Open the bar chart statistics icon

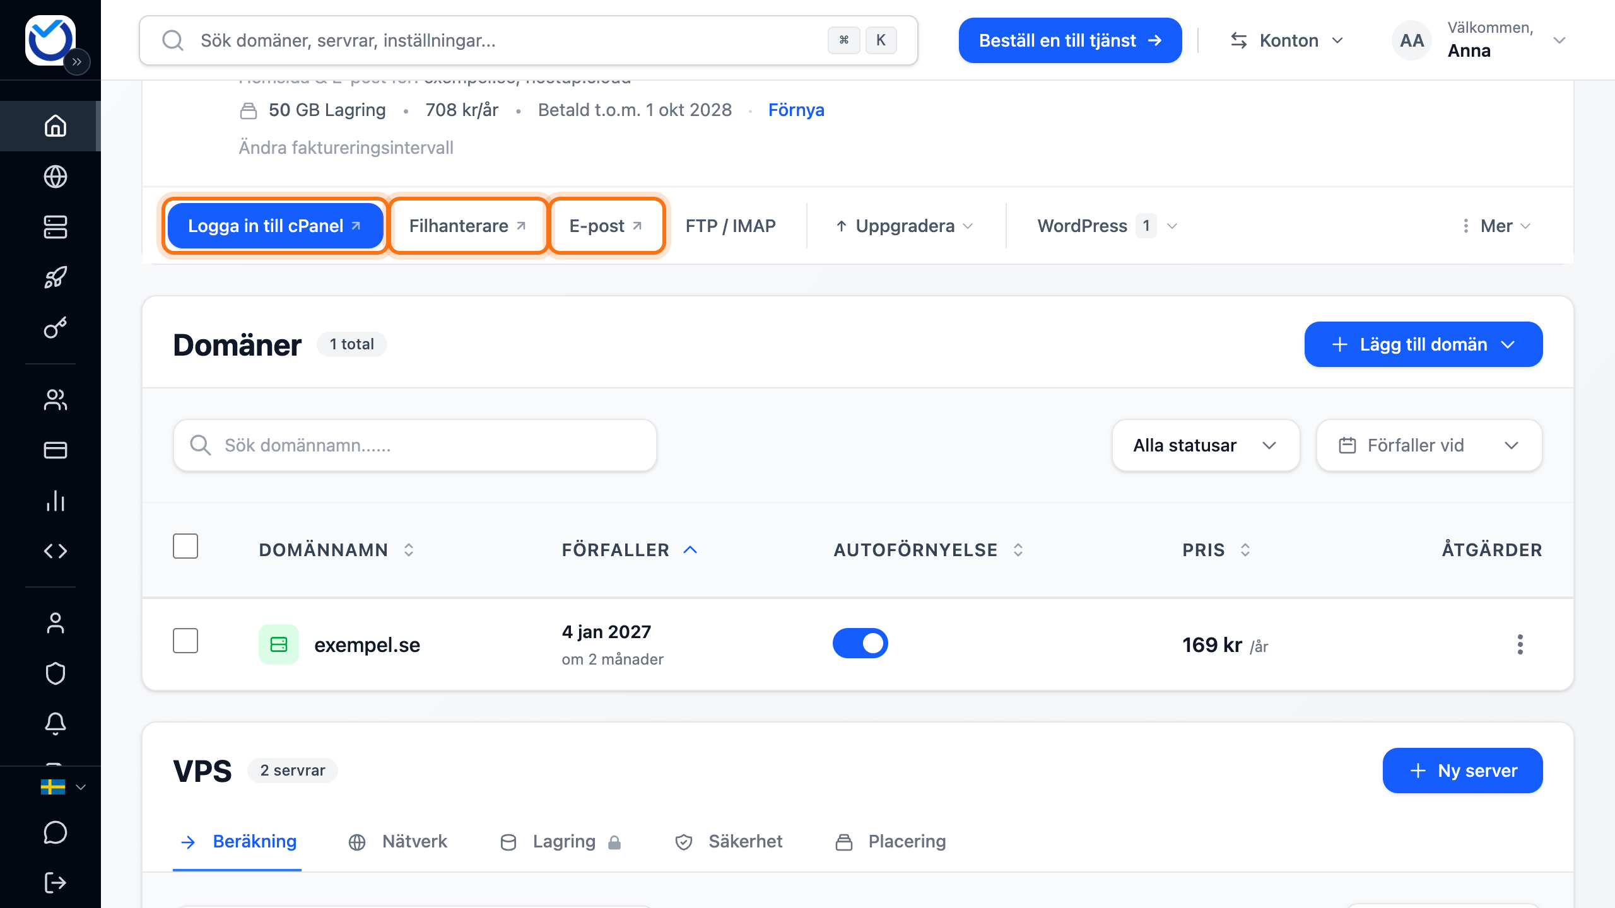[x=56, y=501]
